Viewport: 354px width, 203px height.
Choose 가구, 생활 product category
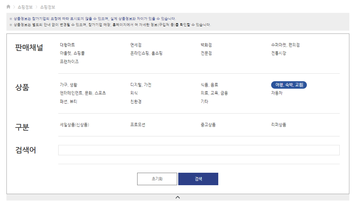click(69, 85)
